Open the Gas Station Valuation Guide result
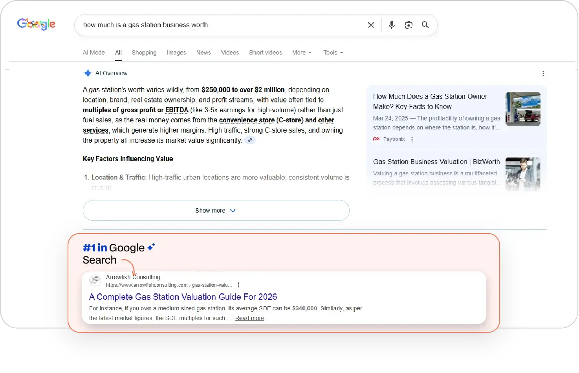This screenshot has width=579, height=373. point(183,297)
